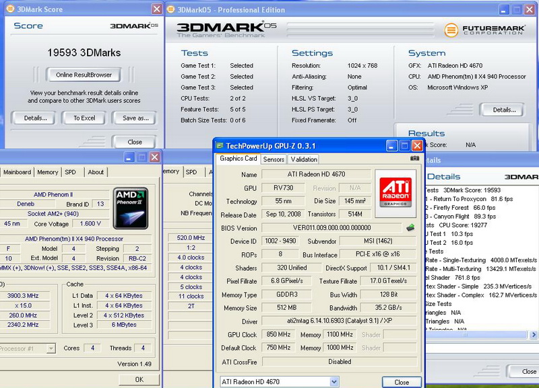
Task: Open the SPD tab in the second CPU-Z window
Action: pos(191,172)
